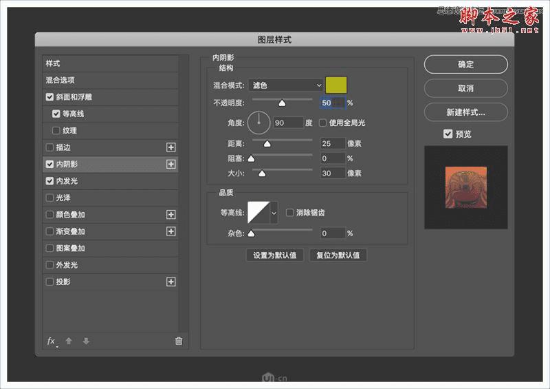Click the angle dial control
The height and width of the screenshot is (389, 550).
pos(259,123)
